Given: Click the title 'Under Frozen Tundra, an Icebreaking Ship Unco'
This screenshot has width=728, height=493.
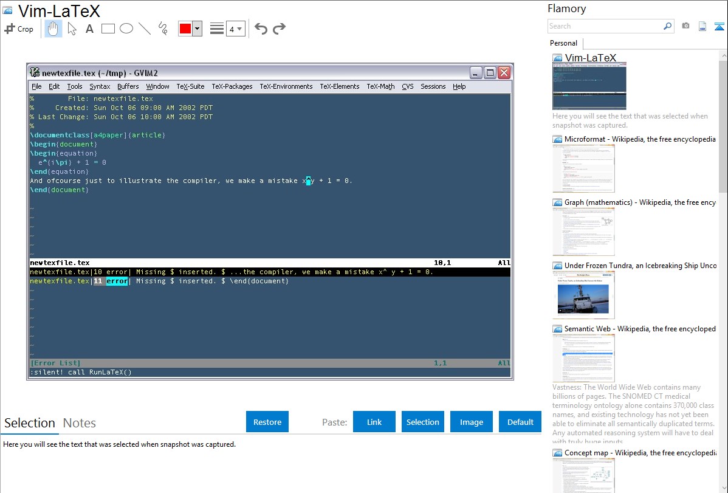Looking at the screenshot, I should tap(640, 266).
